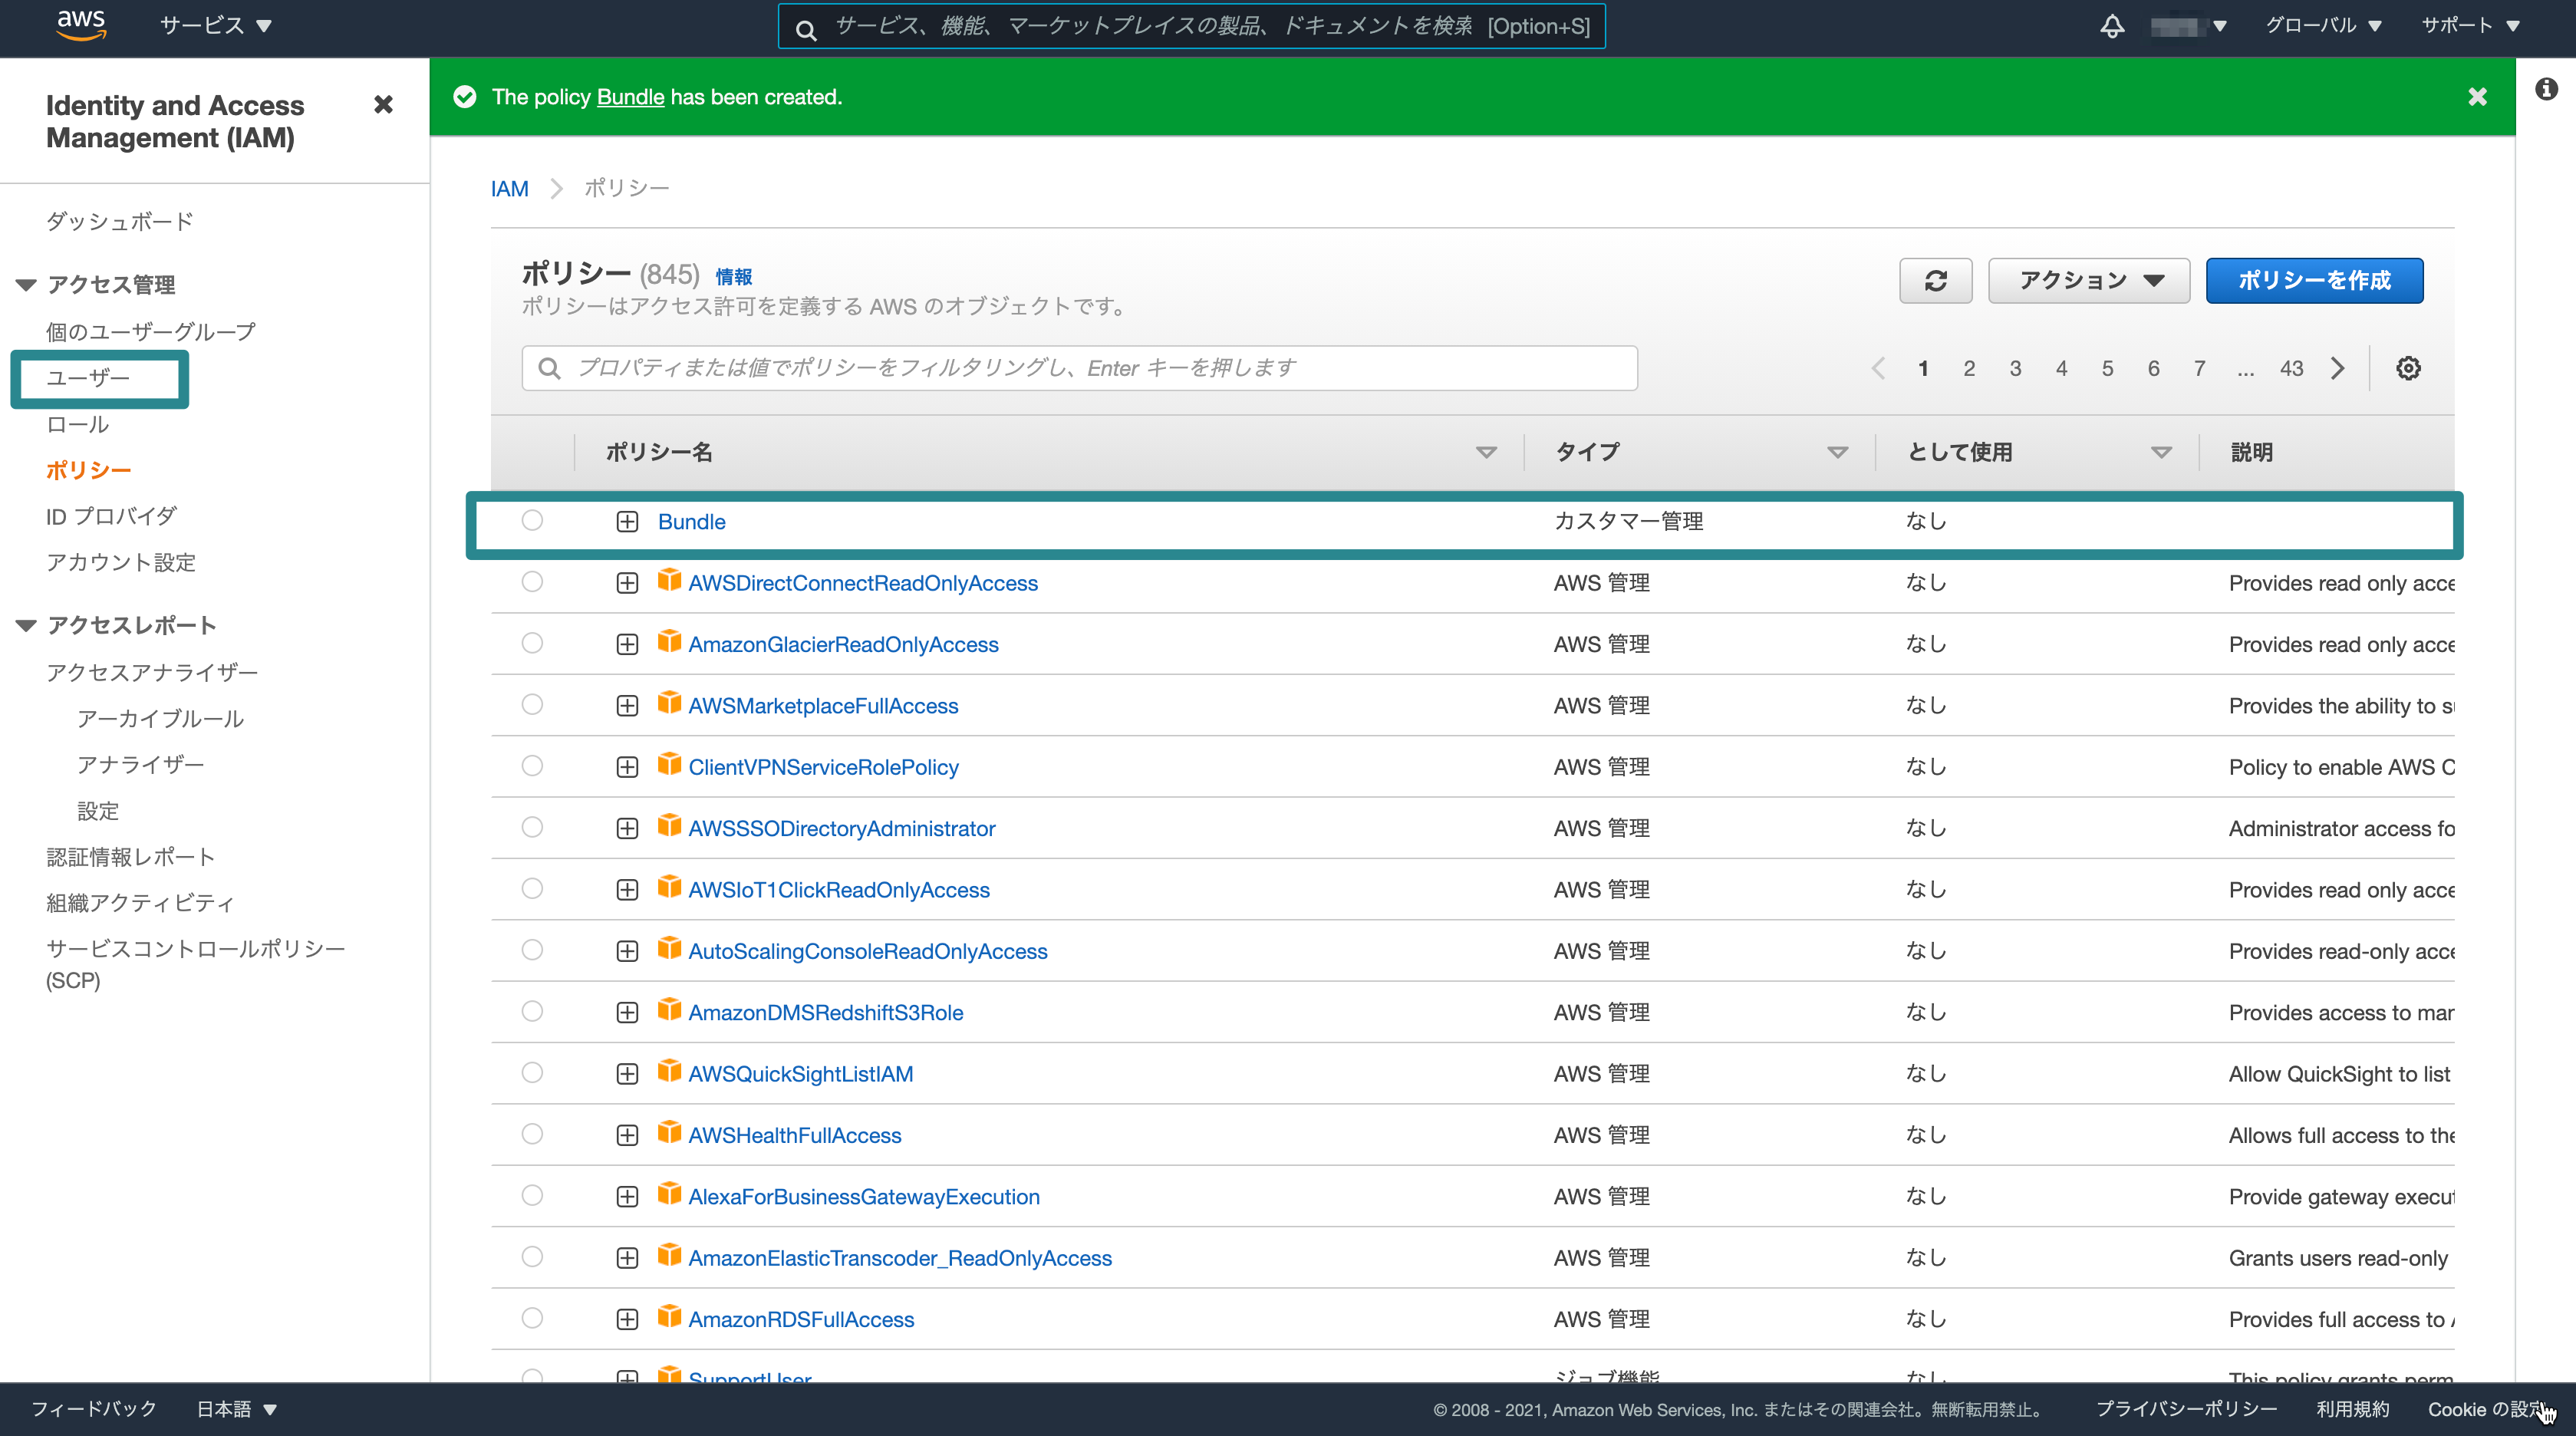Viewport: 2576px width, 1436px height.
Task: Open the サービス menu dropdown
Action: (x=216, y=26)
